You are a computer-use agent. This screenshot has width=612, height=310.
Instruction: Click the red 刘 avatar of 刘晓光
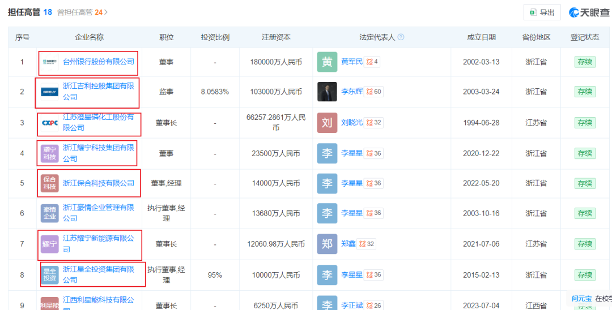point(327,123)
